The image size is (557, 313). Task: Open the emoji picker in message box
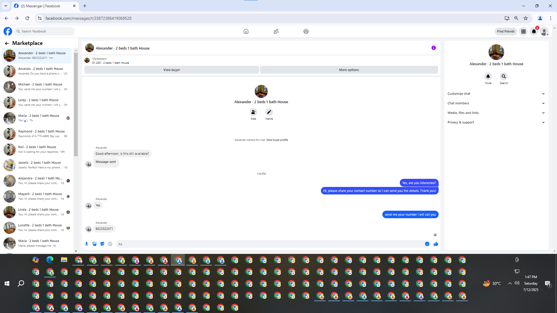click(x=427, y=244)
